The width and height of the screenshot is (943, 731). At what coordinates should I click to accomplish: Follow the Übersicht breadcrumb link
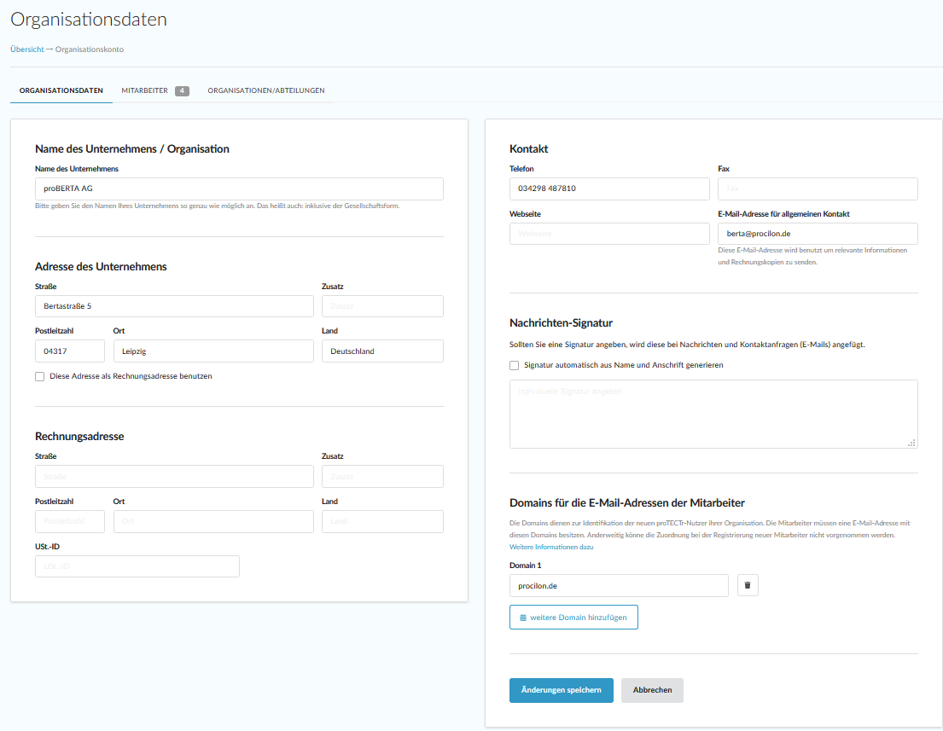[x=27, y=49]
